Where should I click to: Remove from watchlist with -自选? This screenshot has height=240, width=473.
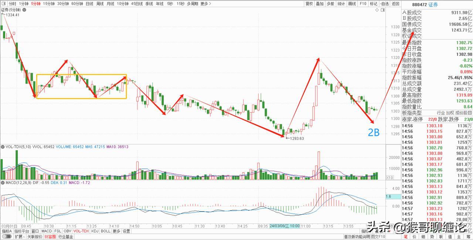tap(385, 4)
